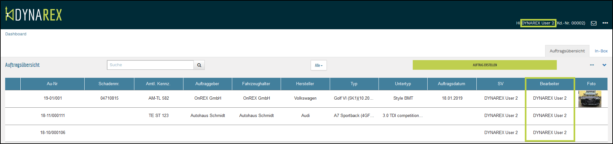Viewport: 613px width, 144px height.
Task: Focus the Suche input field
Action: (x=150, y=65)
